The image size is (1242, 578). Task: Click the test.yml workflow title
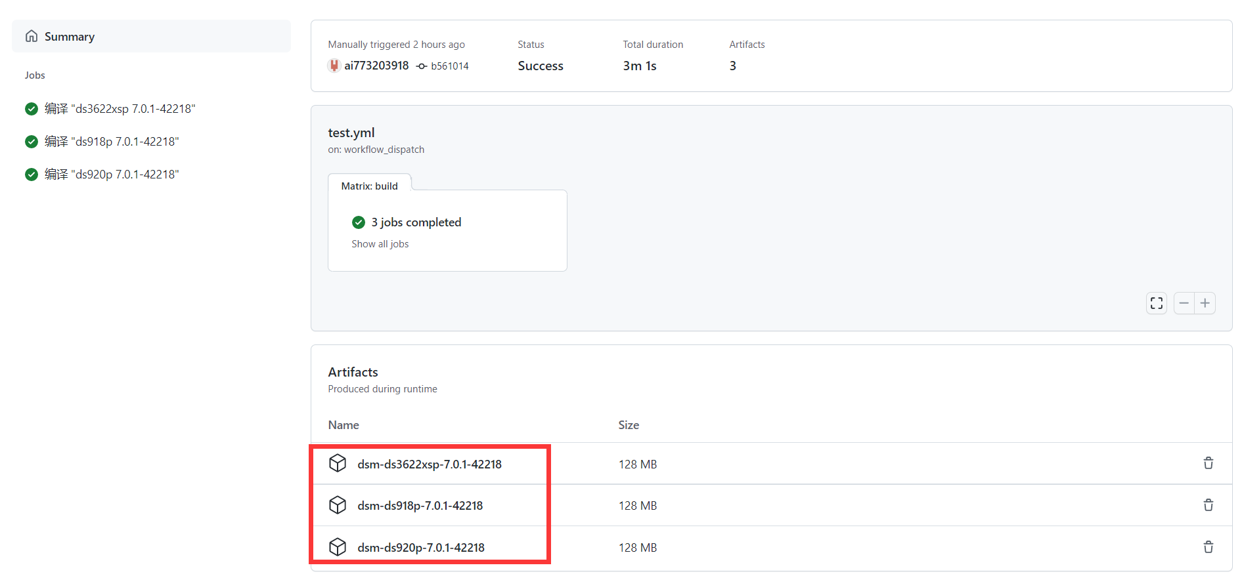pos(351,133)
